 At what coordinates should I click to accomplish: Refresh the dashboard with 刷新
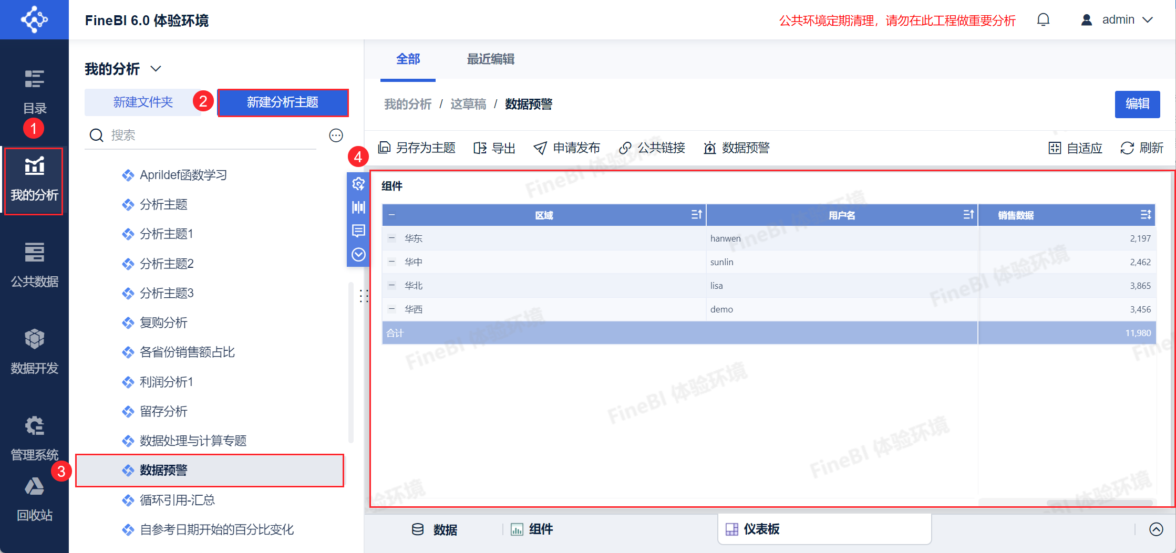1142,148
